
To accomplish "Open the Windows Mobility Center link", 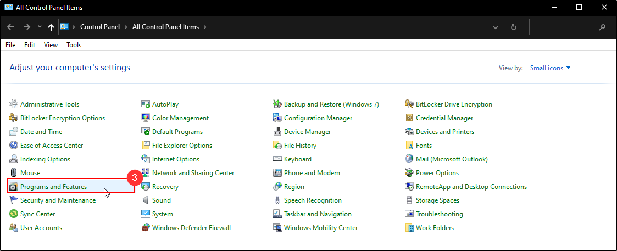I will [321, 228].
